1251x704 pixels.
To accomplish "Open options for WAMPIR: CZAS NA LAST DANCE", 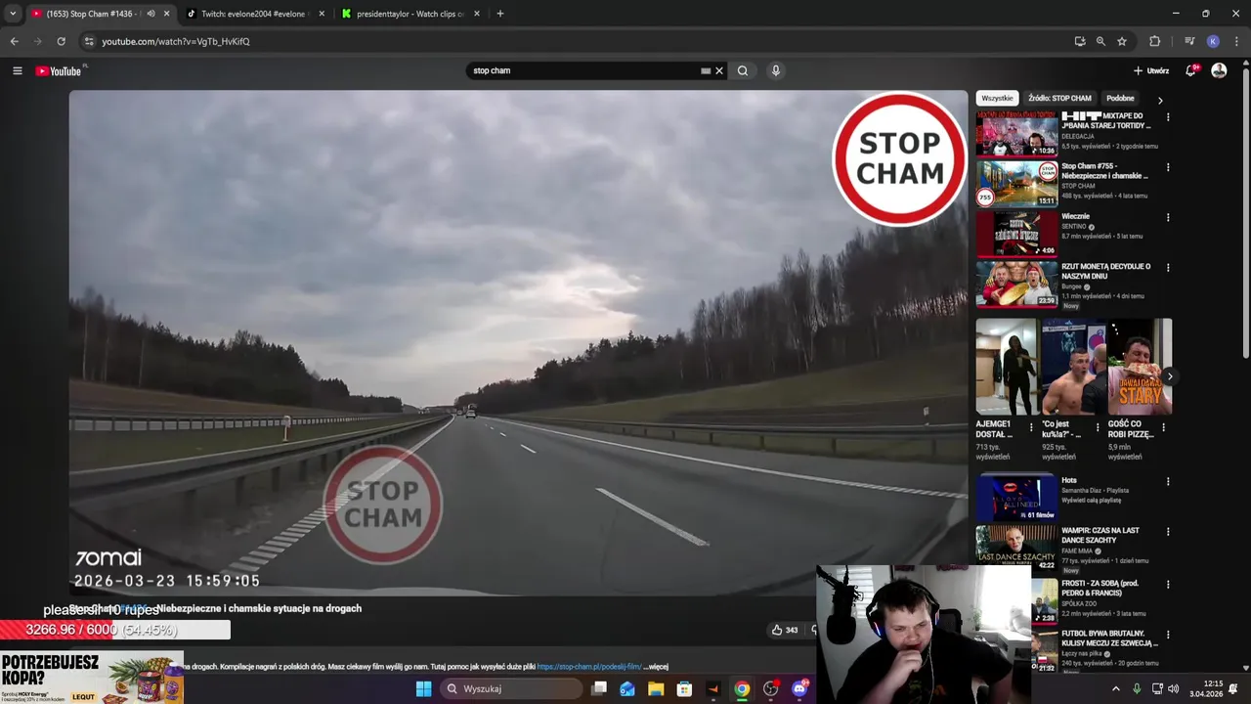I will pyautogui.click(x=1168, y=532).
